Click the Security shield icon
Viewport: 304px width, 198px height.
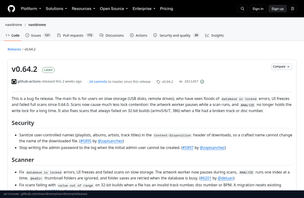point(155,35)
